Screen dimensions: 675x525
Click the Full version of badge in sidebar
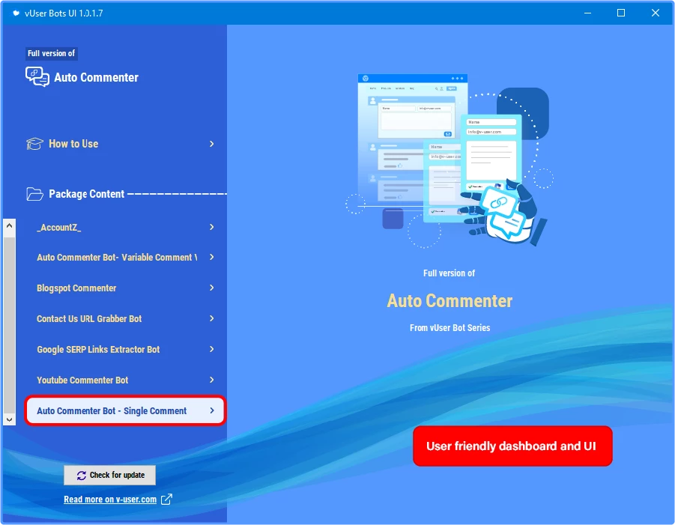(x=51, y=53)
